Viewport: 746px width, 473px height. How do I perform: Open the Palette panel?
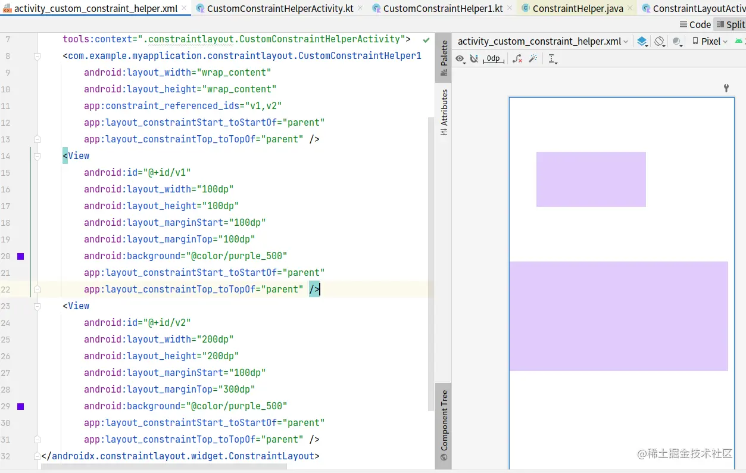[443, 57]
